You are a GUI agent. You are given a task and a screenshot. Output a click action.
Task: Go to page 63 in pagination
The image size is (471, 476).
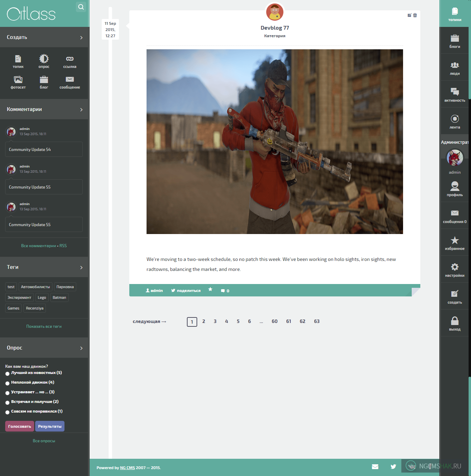coord(317,321)
